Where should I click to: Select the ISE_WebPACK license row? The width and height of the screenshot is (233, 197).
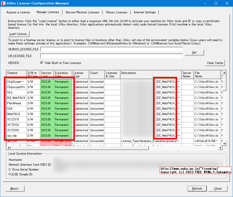tap(16, 98)
